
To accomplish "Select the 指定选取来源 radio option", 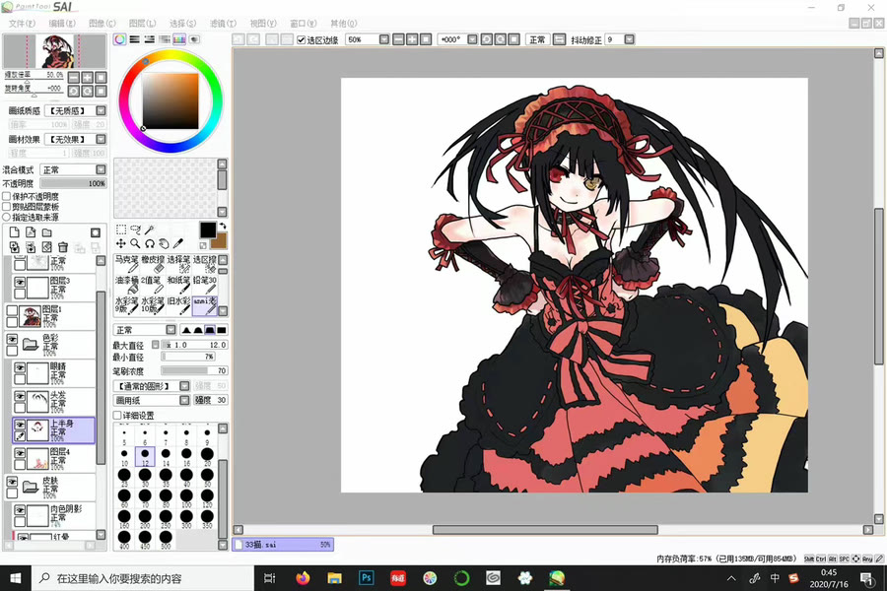I will tap(7, 217).
